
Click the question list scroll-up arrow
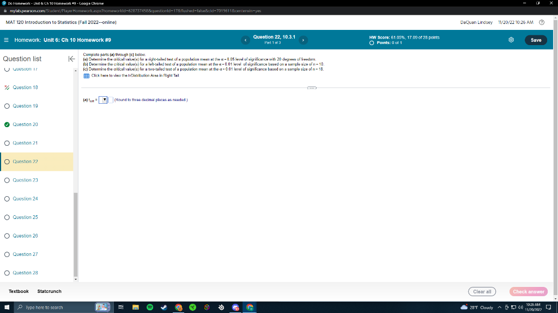[x=75, y=71]
